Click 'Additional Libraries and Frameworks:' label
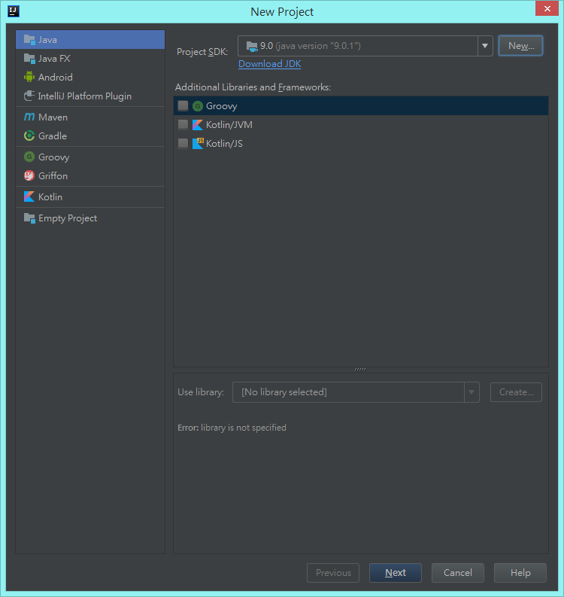The width and height of the screenshot is (564, 597). tap(253, 87)
